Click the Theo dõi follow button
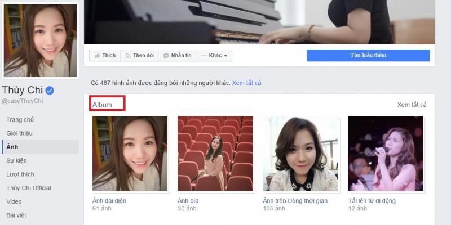Image resolution: width=451 pixels, height=225 pixels. tap(139, 56)
